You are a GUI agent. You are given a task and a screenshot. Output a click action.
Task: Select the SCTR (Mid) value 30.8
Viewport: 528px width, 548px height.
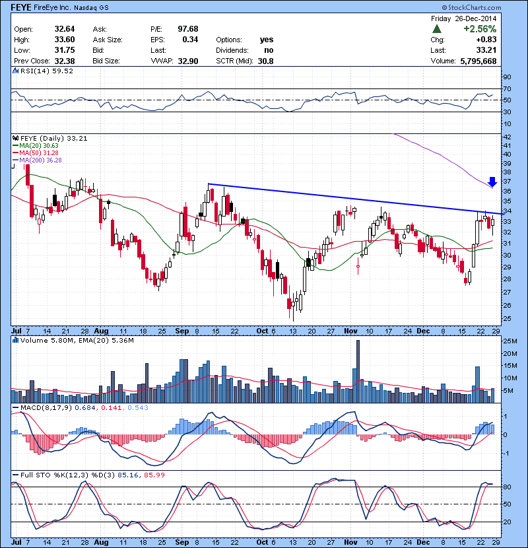click(x=265, y=61)
